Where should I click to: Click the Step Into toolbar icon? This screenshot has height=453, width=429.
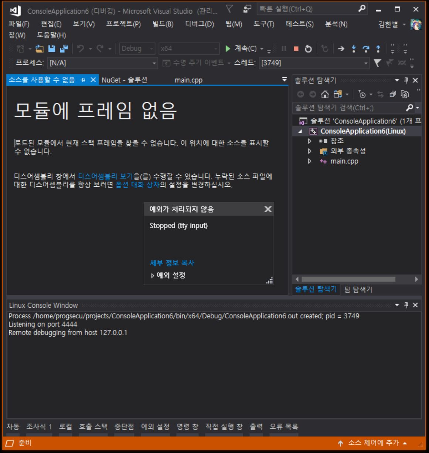click(x=354, y=48)
